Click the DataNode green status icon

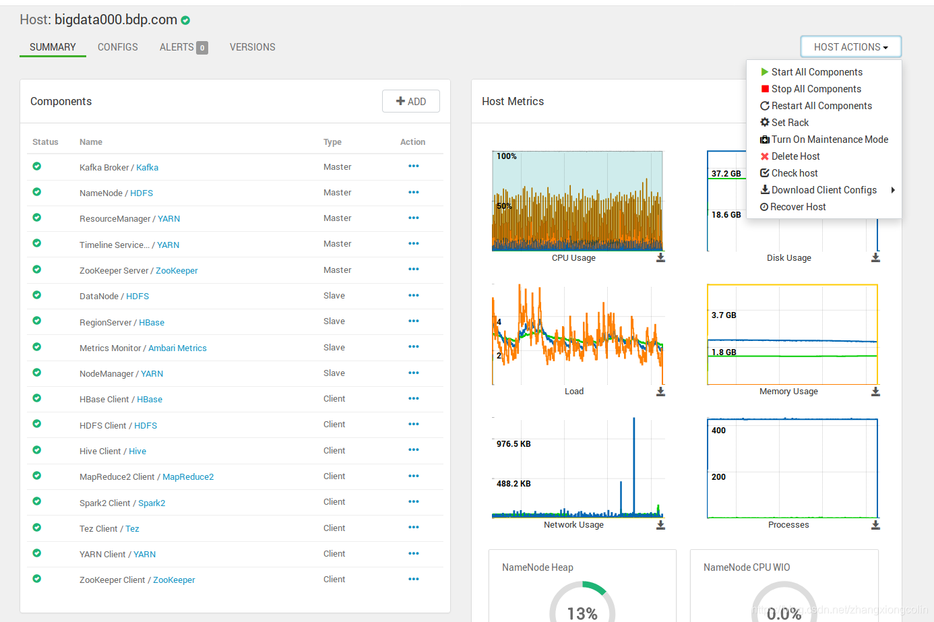click(37, 295)
